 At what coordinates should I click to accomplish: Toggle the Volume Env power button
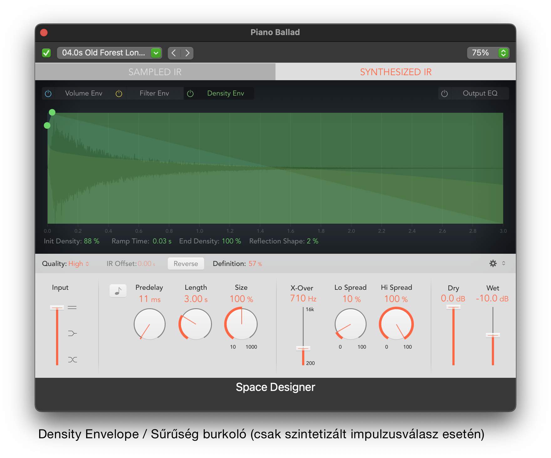(x=48, y=93)
